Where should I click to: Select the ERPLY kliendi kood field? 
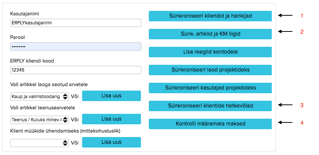pyautogui.click(x=76, y=70)
